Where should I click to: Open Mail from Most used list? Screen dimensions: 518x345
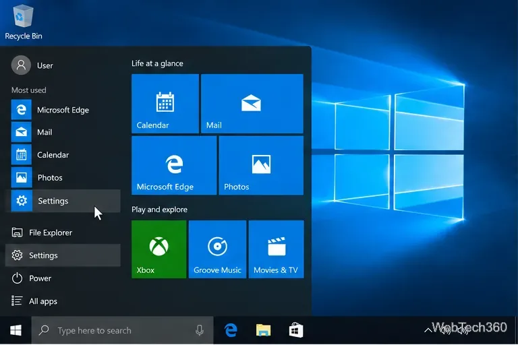click(x=63, y=132)
